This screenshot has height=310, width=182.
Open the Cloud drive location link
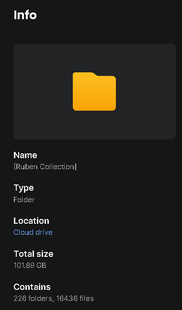[x=33, y=232]
